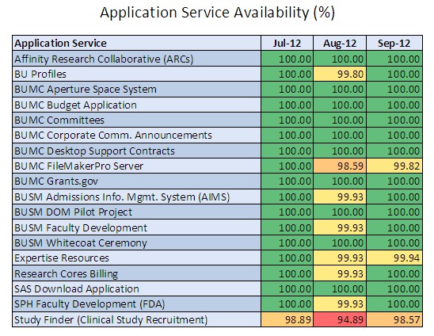Click Sep-12 value for Research Cores Billing
Viewport: 434px width, 336px height.
394,273
